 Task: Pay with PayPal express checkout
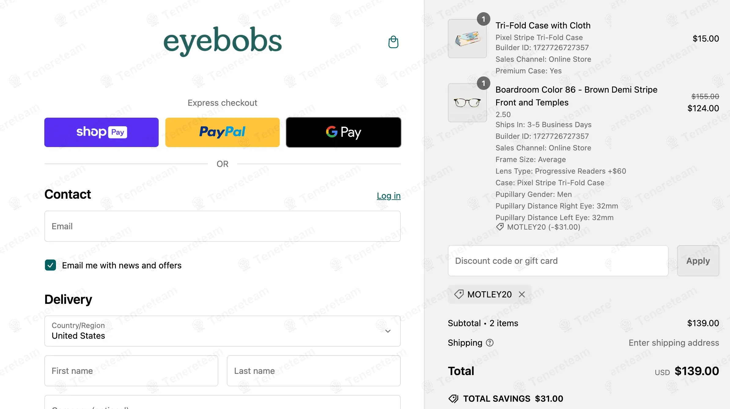pos(222,132)
